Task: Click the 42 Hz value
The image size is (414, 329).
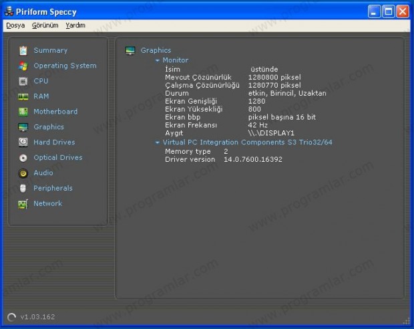Action: [258, 125]
